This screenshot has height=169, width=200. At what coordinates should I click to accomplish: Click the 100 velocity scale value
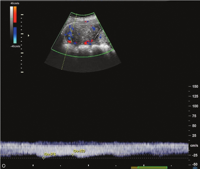(x=195, y=106)
